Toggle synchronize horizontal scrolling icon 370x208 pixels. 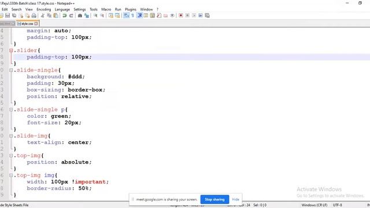[x=117, y=16]
